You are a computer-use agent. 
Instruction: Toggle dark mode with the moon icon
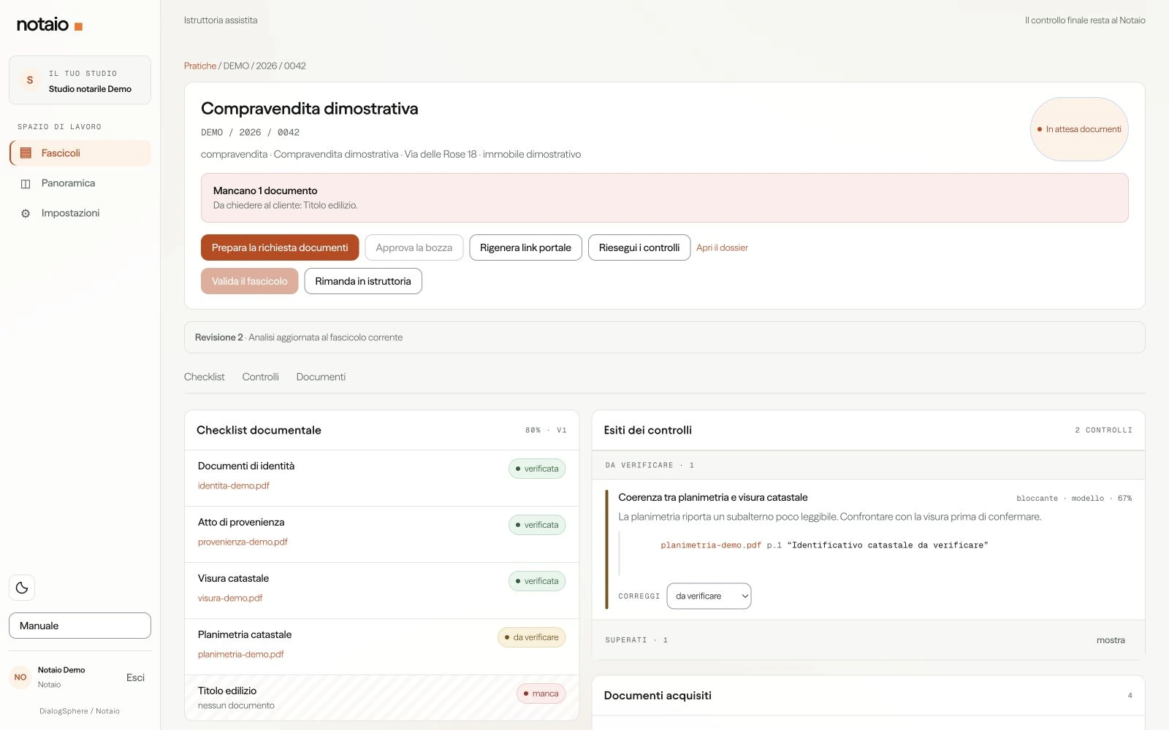pos(22,588)
